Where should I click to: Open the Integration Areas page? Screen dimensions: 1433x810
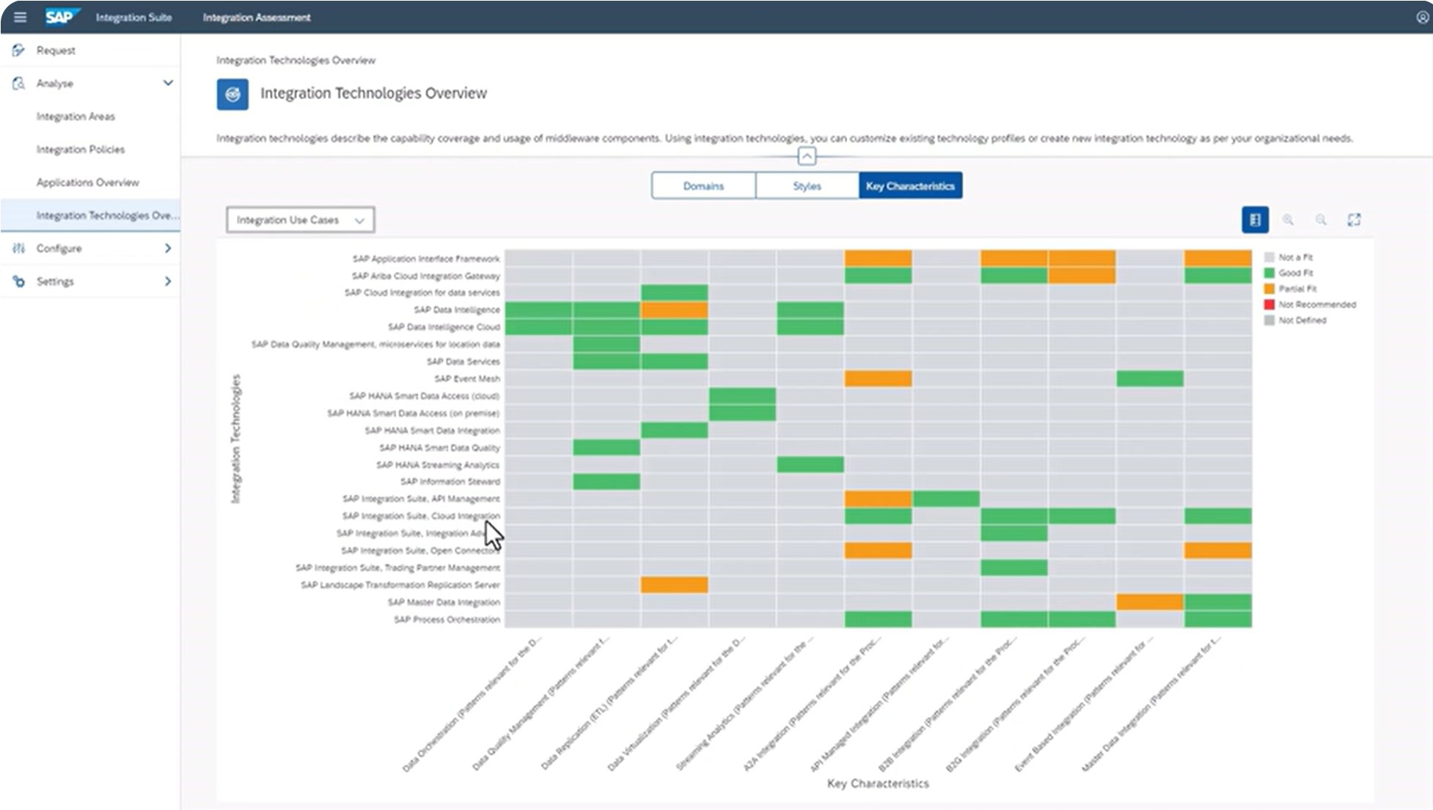pyautogui.click(x=76, y=116)
